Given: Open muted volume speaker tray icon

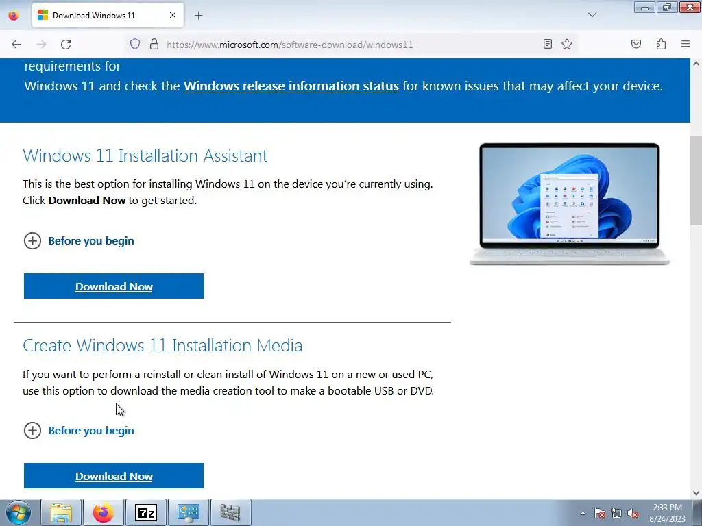Looking at the screenshot, I should tap(633, 513).
